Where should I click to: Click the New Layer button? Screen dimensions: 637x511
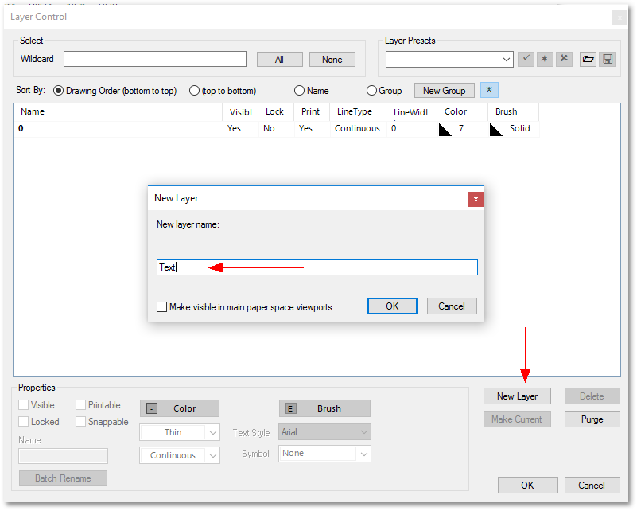click(517, 396)
